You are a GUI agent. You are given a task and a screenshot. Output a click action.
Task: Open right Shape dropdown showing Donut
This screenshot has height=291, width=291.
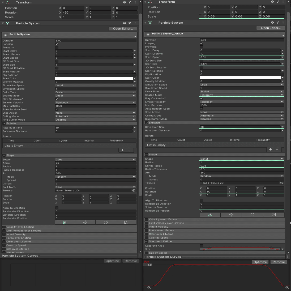(x=242, y=159)
